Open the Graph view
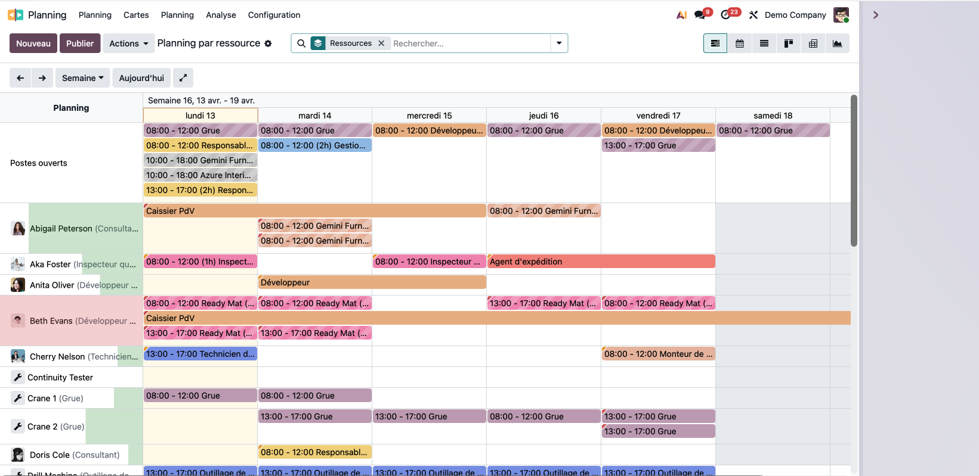This screenshot has width=979, height=476. 837,43
